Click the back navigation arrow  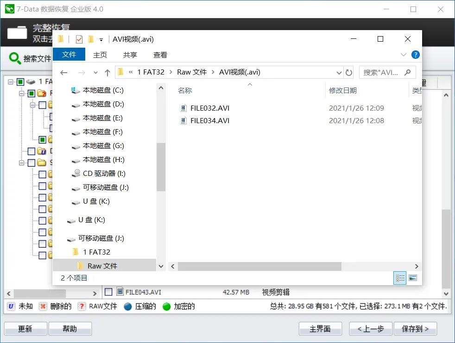point(64,72)
